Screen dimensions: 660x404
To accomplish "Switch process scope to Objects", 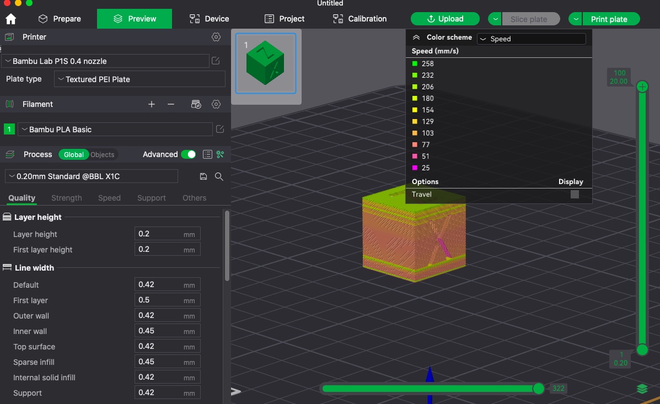I will (x=103, y=154).
